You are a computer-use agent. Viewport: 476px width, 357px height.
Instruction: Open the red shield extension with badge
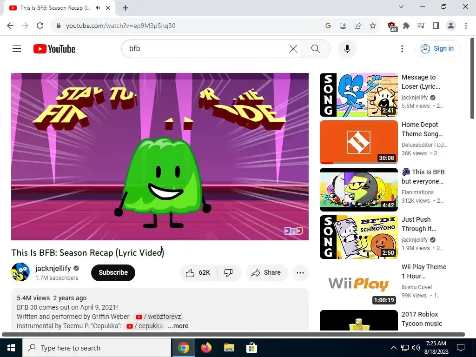click(x=392, y=26)
